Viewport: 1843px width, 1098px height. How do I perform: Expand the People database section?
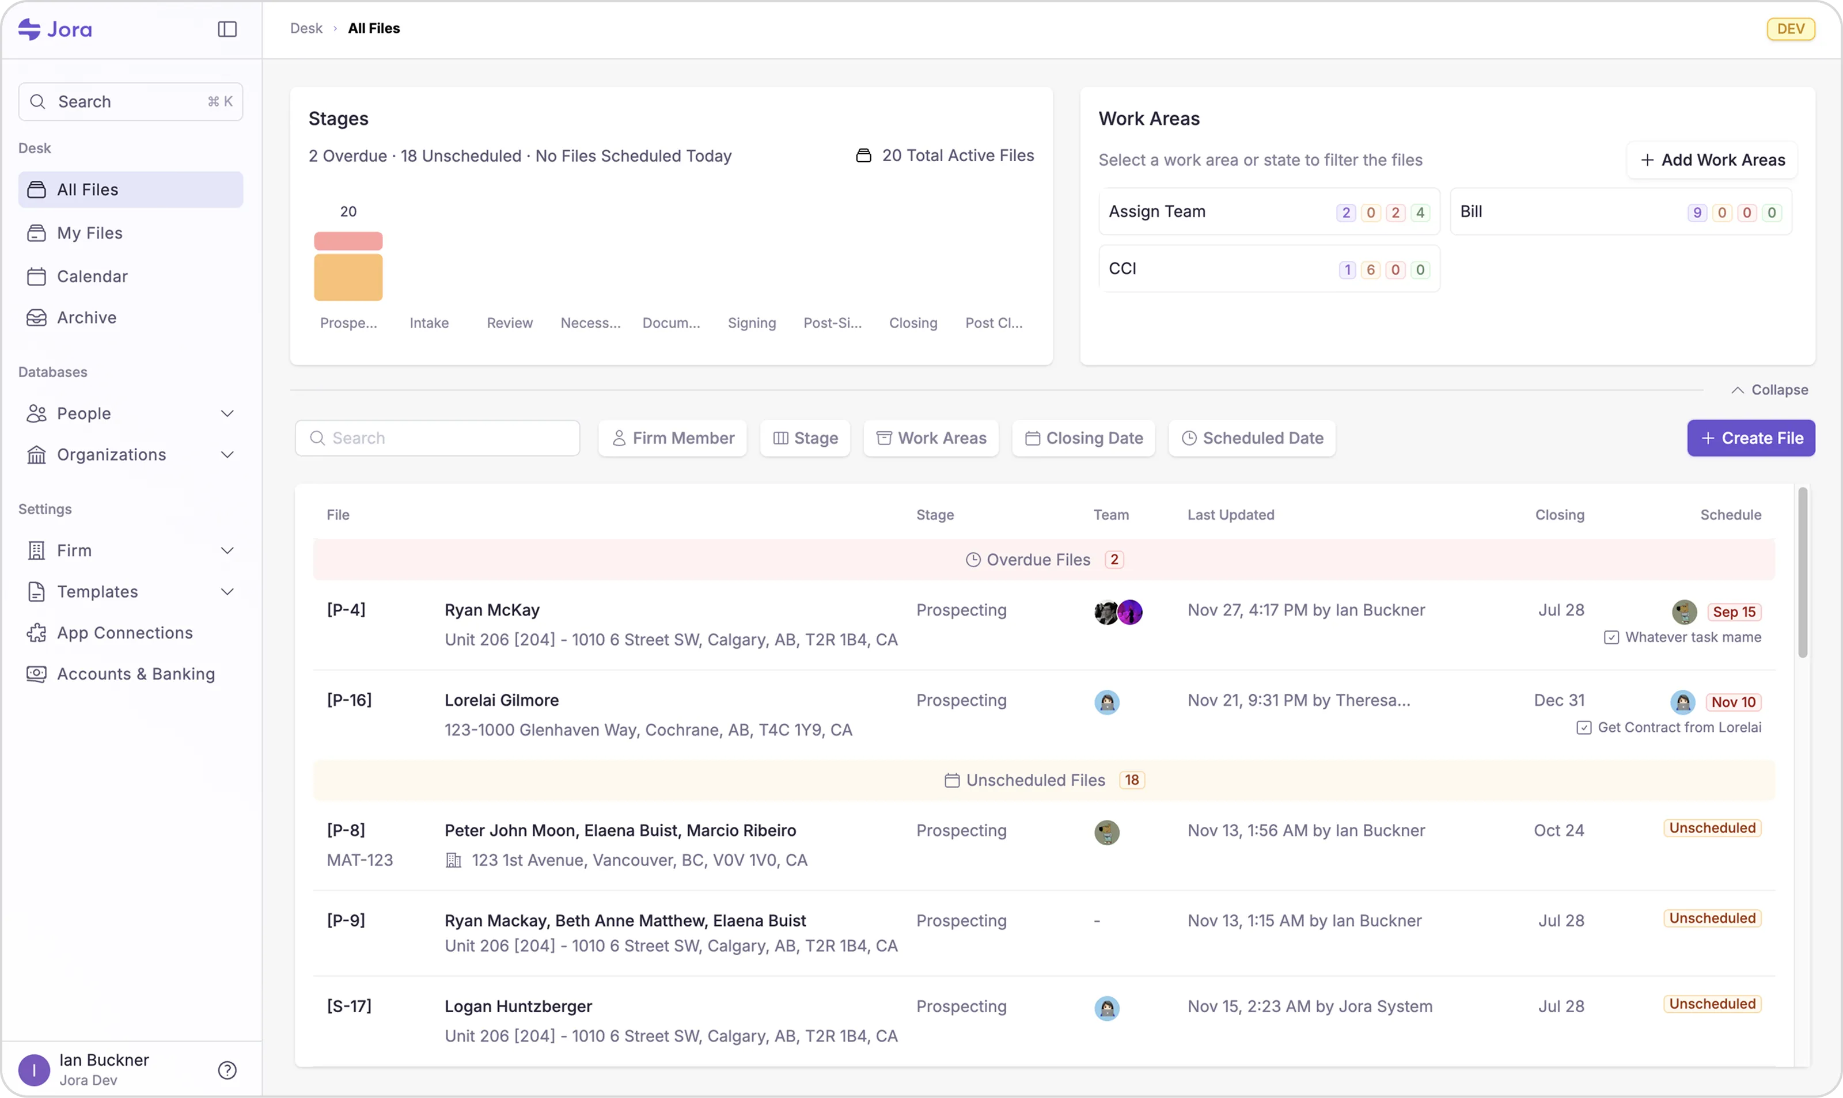tap(228, 413)
